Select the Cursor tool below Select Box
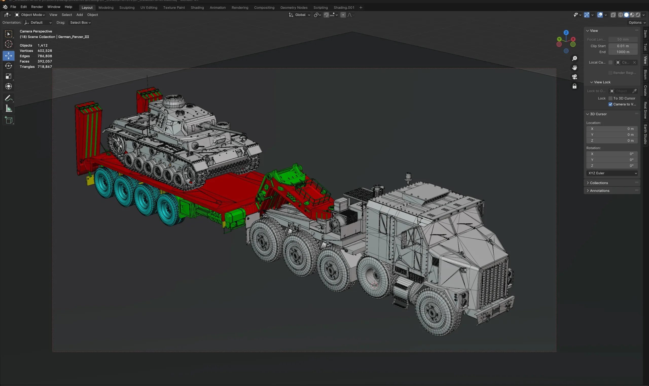The width and height of the screenshot is (649, 386). click(9, 45)
